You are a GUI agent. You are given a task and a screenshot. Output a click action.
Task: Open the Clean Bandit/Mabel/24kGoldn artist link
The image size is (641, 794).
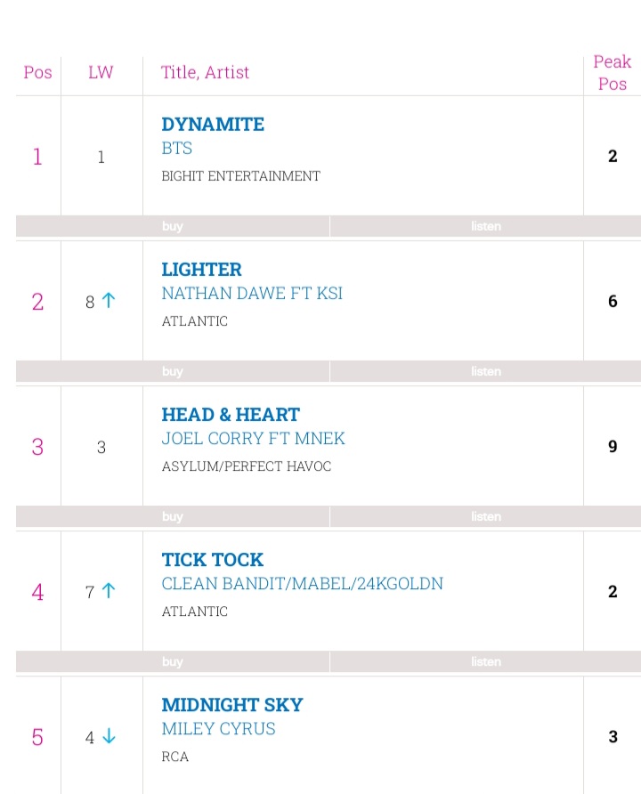click(x=303, y=583)
